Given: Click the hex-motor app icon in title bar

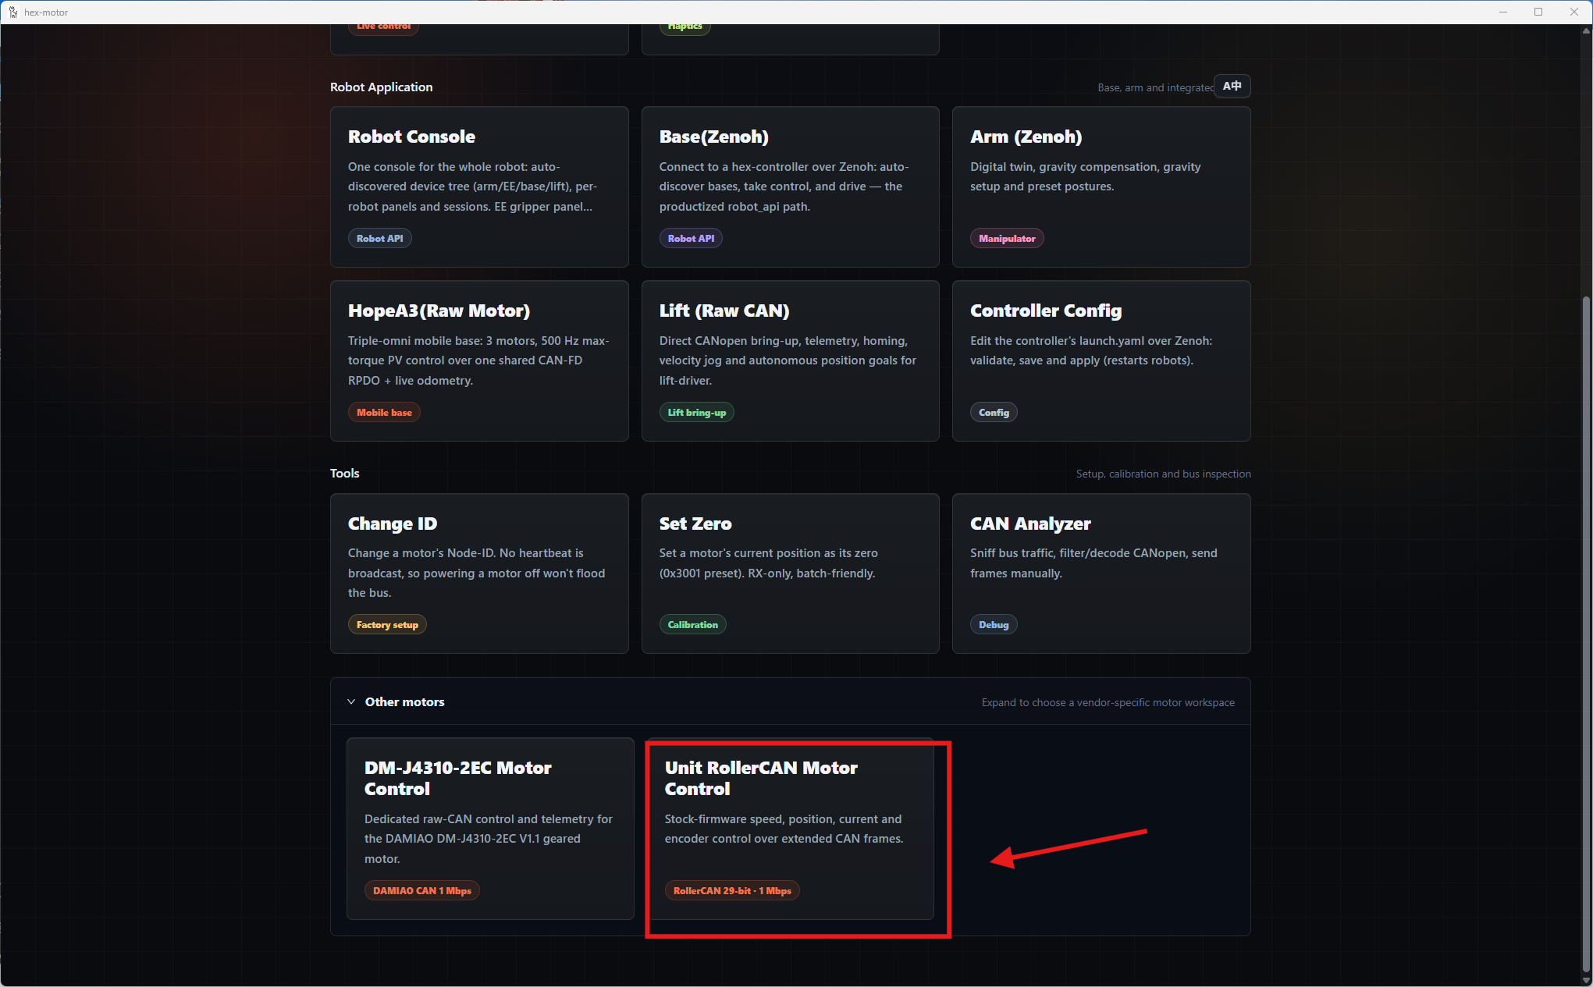Looking at the screenshot, I should coord(12,12).
